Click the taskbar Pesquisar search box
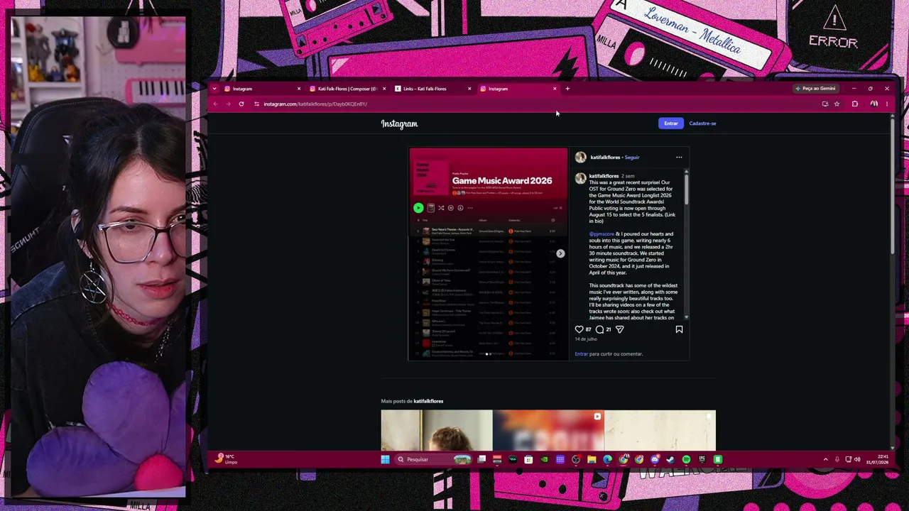909x511 pixels. [432, 460]
